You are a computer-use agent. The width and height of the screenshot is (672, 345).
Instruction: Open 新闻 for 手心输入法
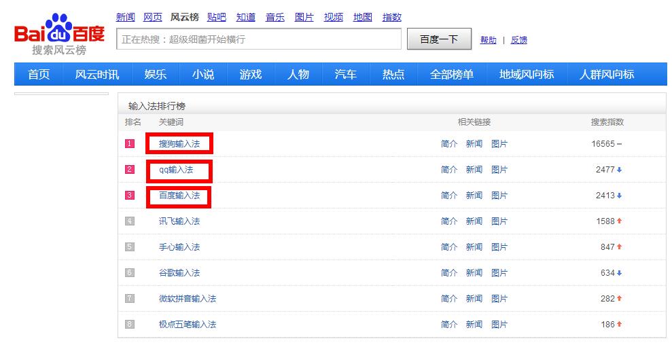click(x=474, y=247)
